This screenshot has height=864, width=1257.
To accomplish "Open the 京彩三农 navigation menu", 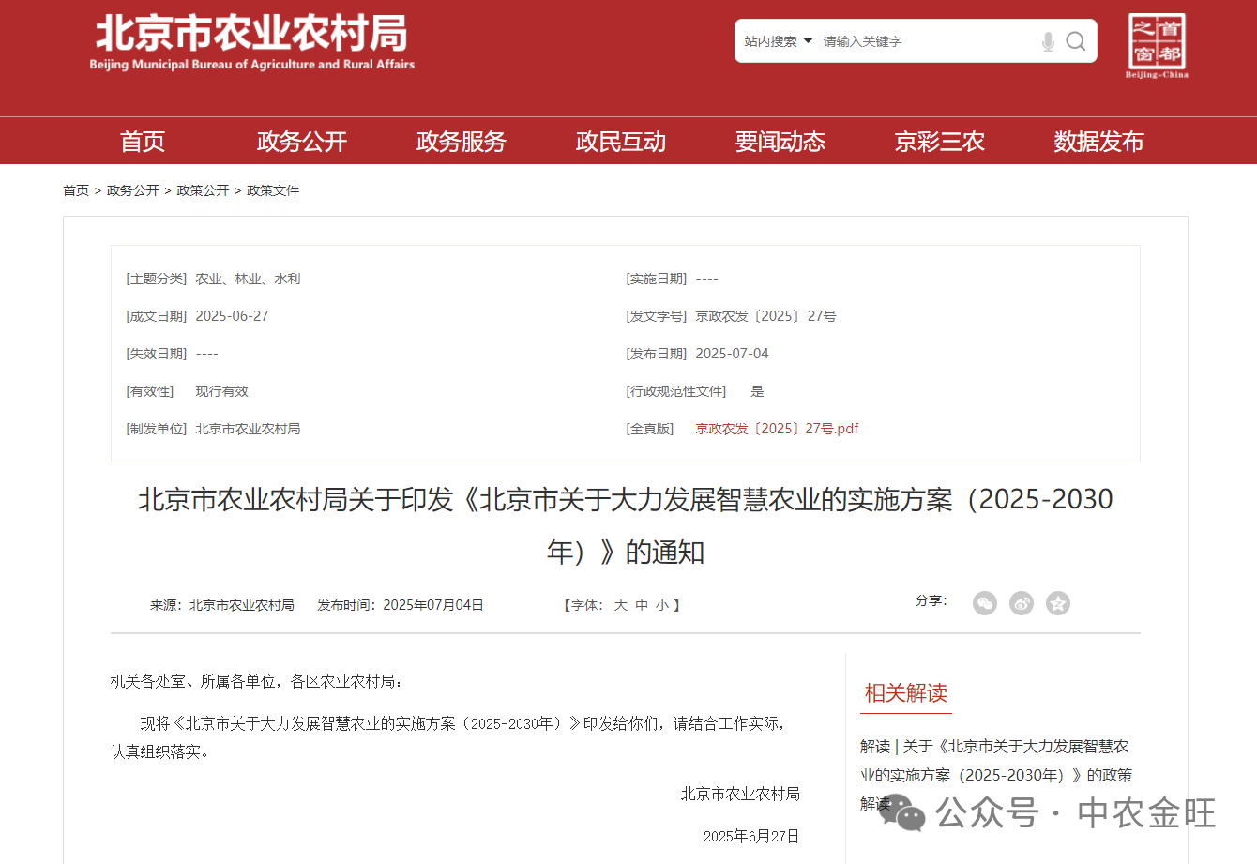I will click(x=939, y=142).
